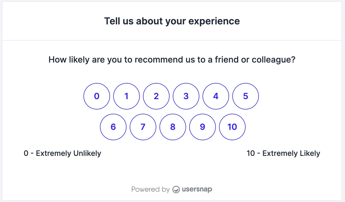The height and width of the screenshot is (202, 345).
Task: Select rating 1 on the scale
Action: point(126,96)
